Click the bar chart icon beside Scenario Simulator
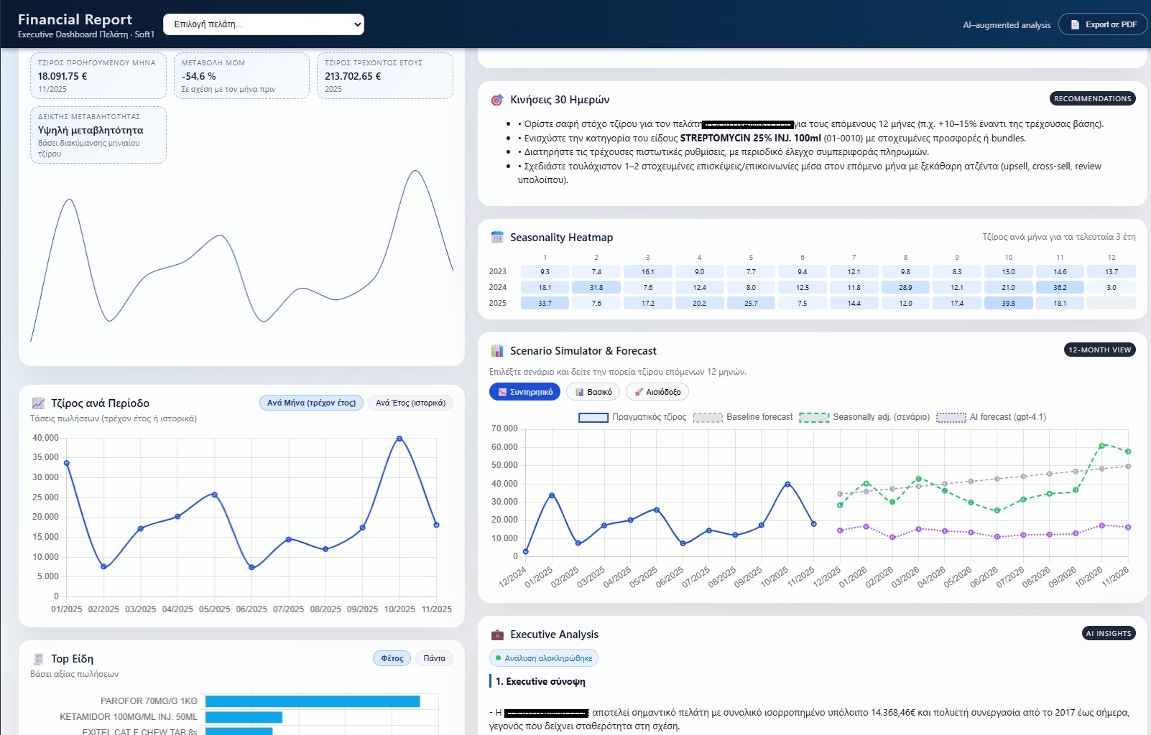This screenshot has height=735, width=1151. 496,351
